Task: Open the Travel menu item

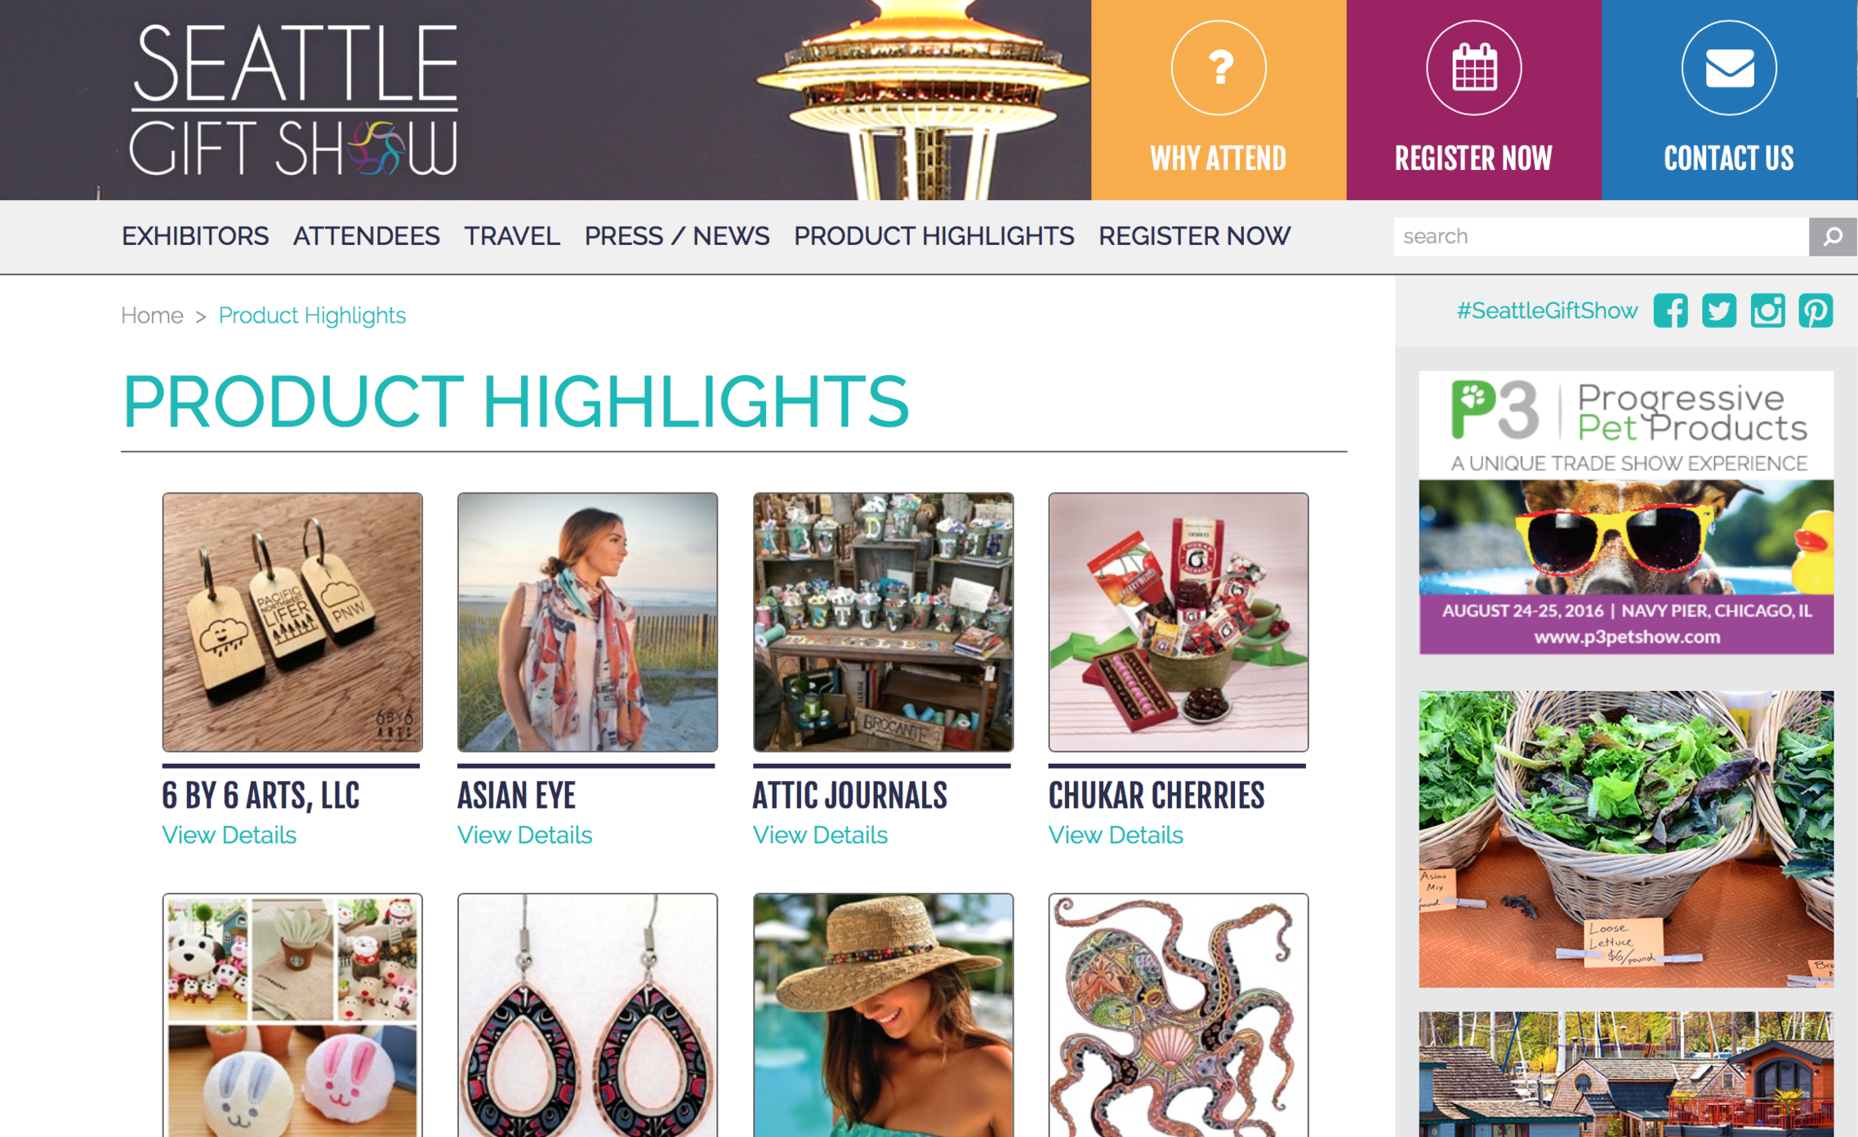Action: point(512,236)
